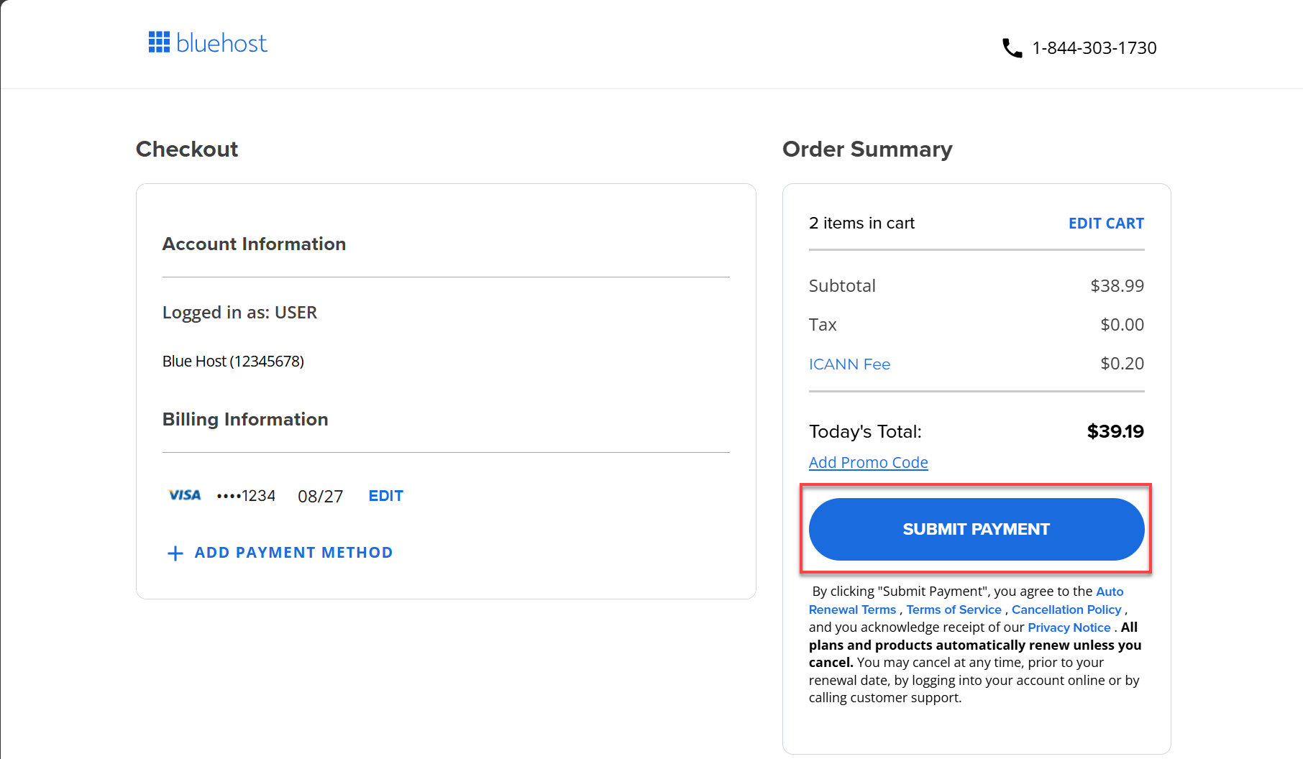Click the Bluehost grid square icon
1303x759 pixels.
[x=159, y=42]
